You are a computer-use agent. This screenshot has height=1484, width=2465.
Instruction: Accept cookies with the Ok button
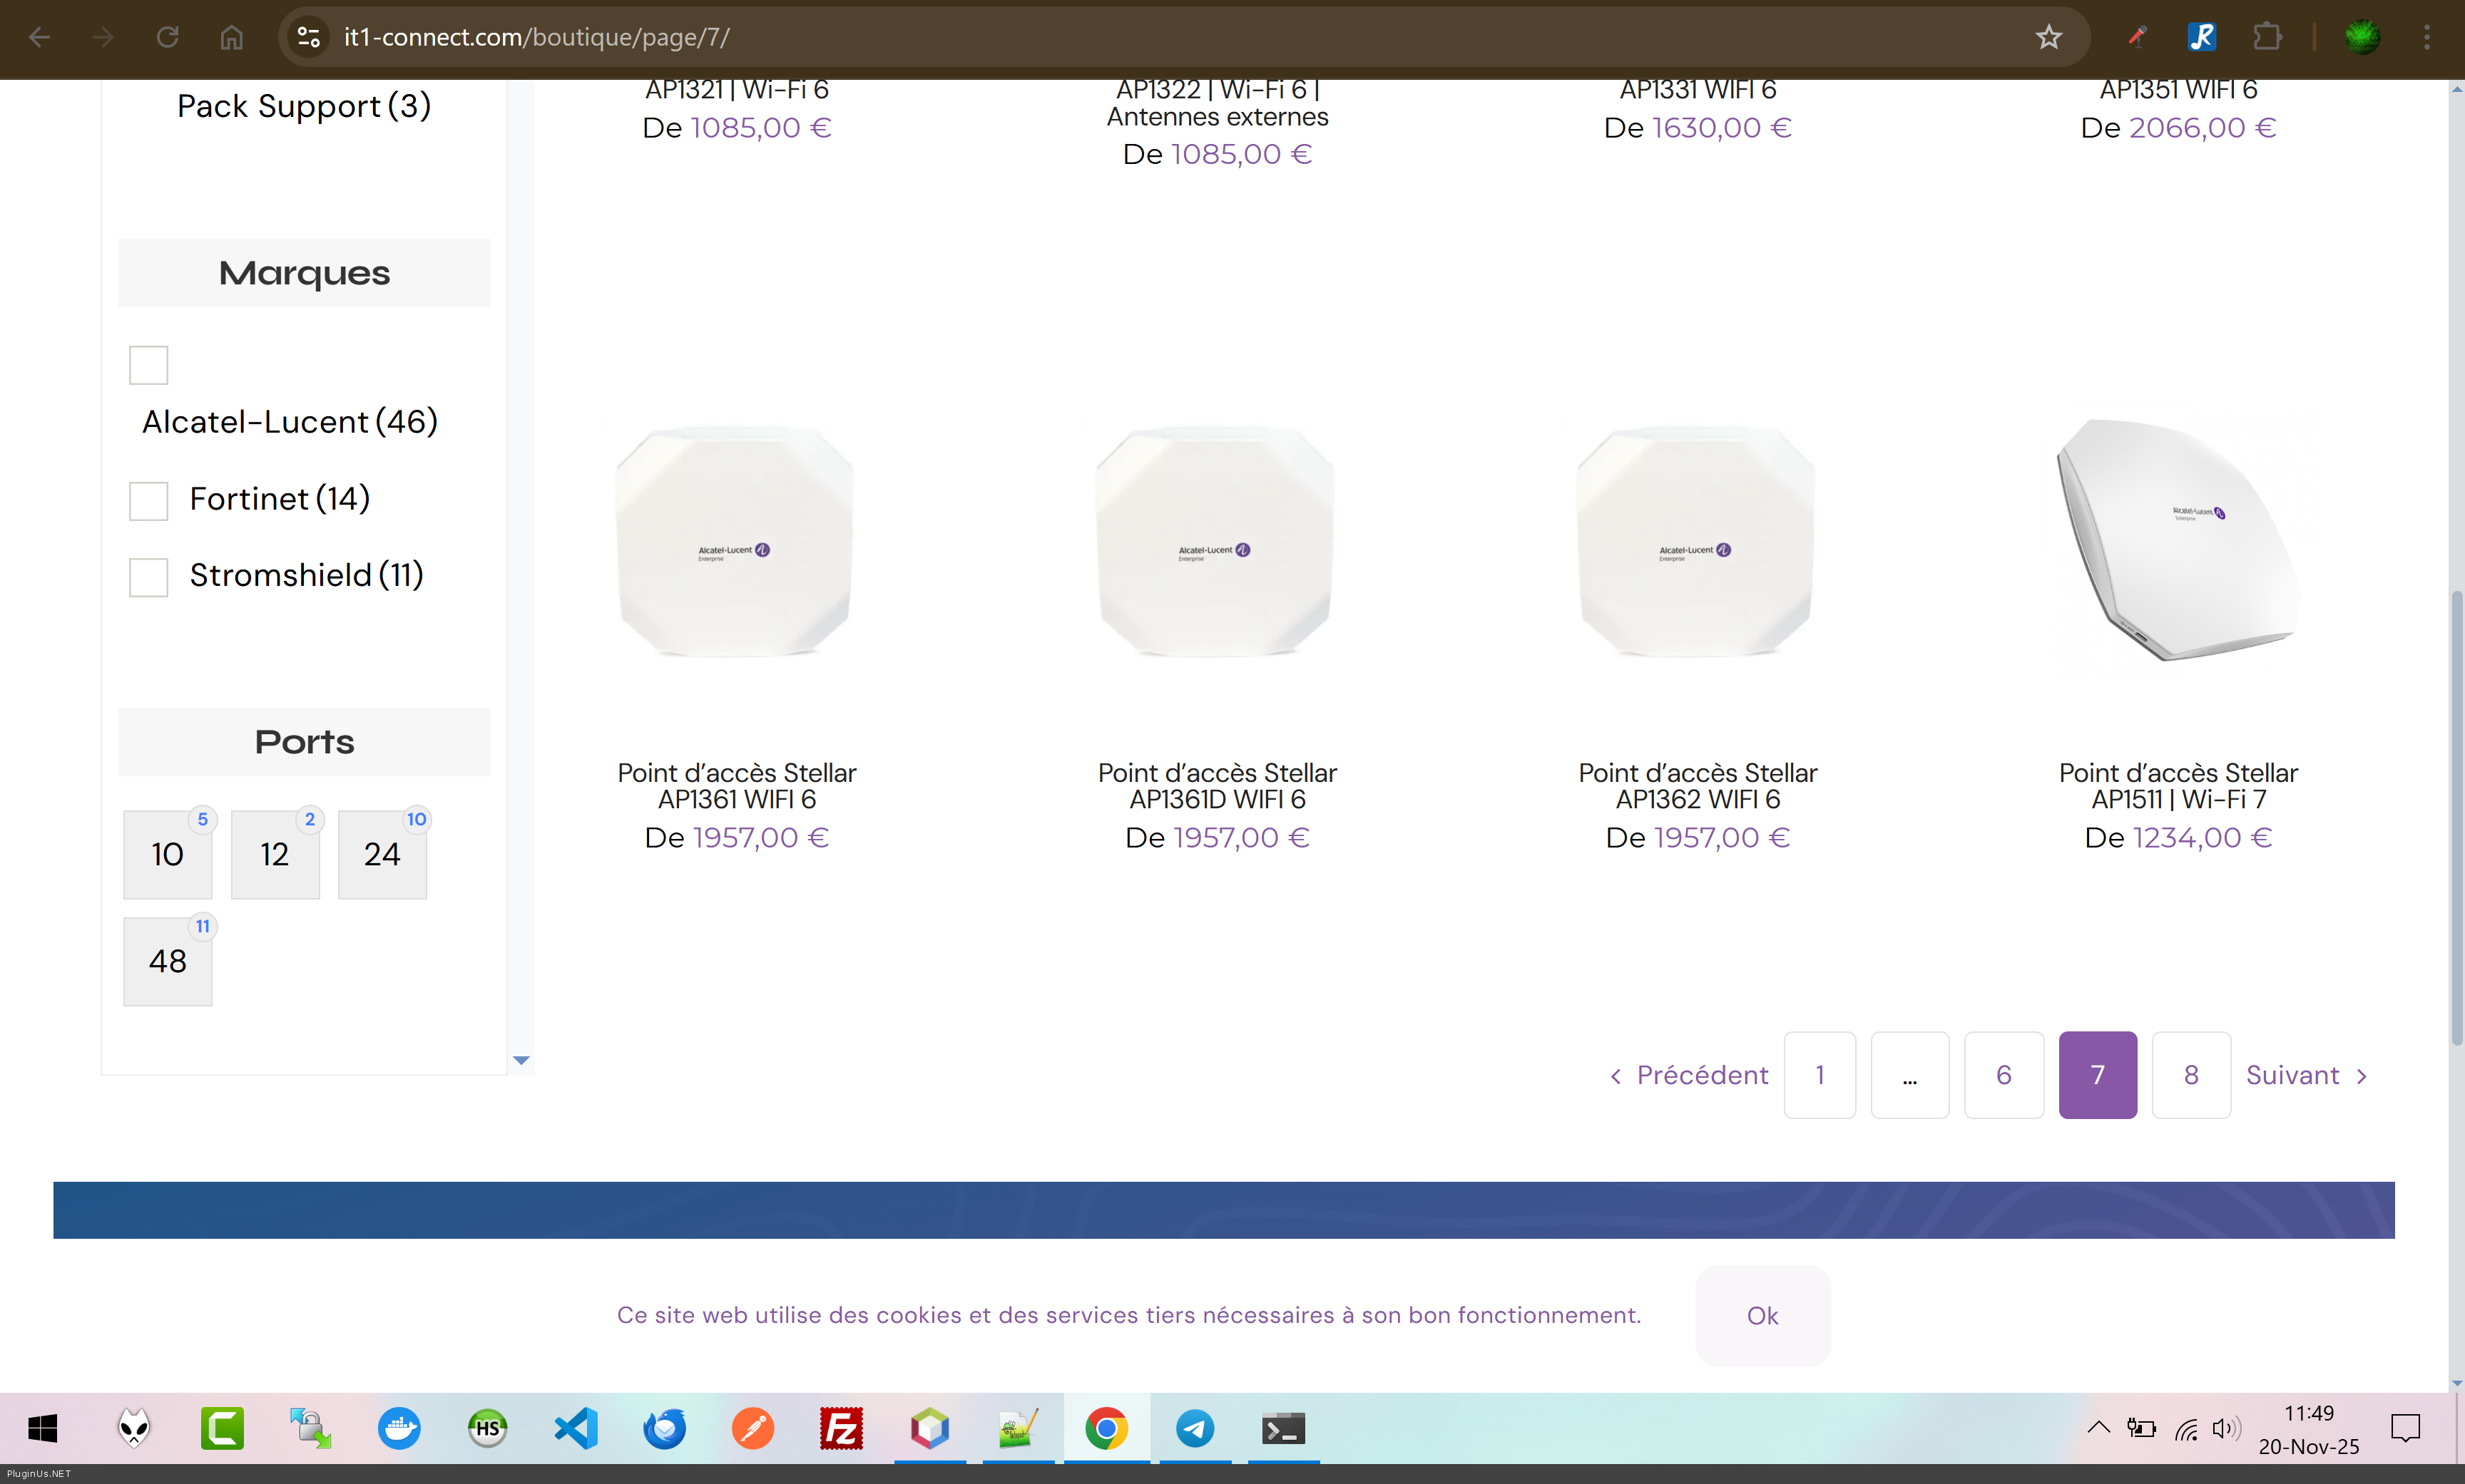pyautogui.click(x=1762, y=1315)
